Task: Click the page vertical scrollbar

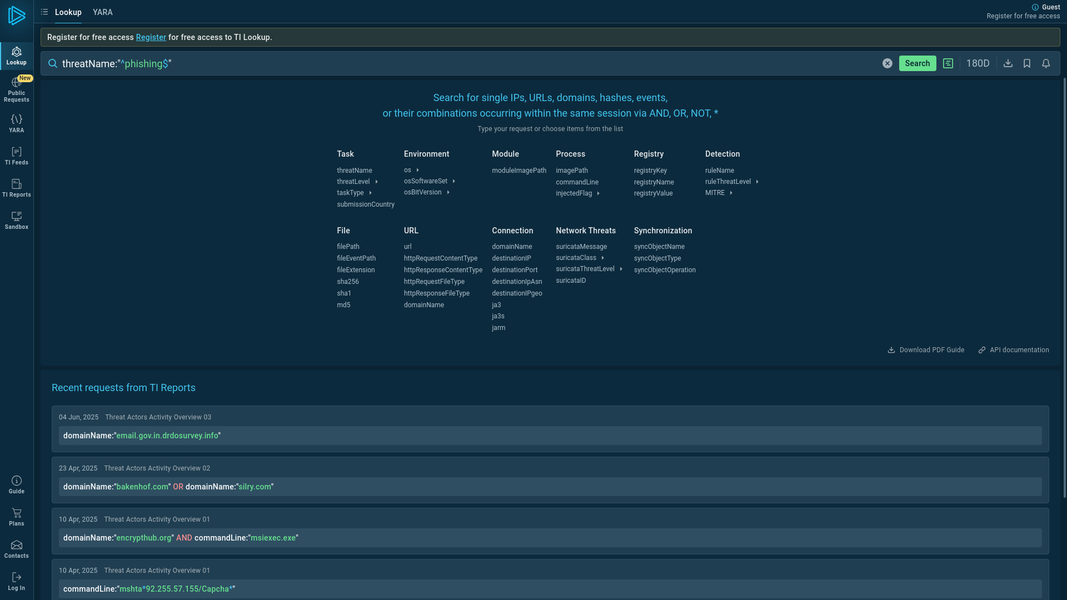Action: tap(1064, 288)
